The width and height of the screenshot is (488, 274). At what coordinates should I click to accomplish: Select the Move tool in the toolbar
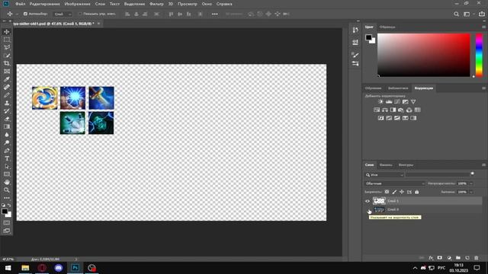7,32
